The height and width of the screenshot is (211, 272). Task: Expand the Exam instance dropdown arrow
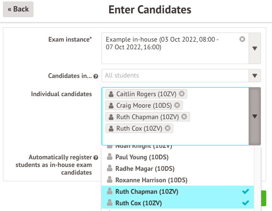coord(255,48)
